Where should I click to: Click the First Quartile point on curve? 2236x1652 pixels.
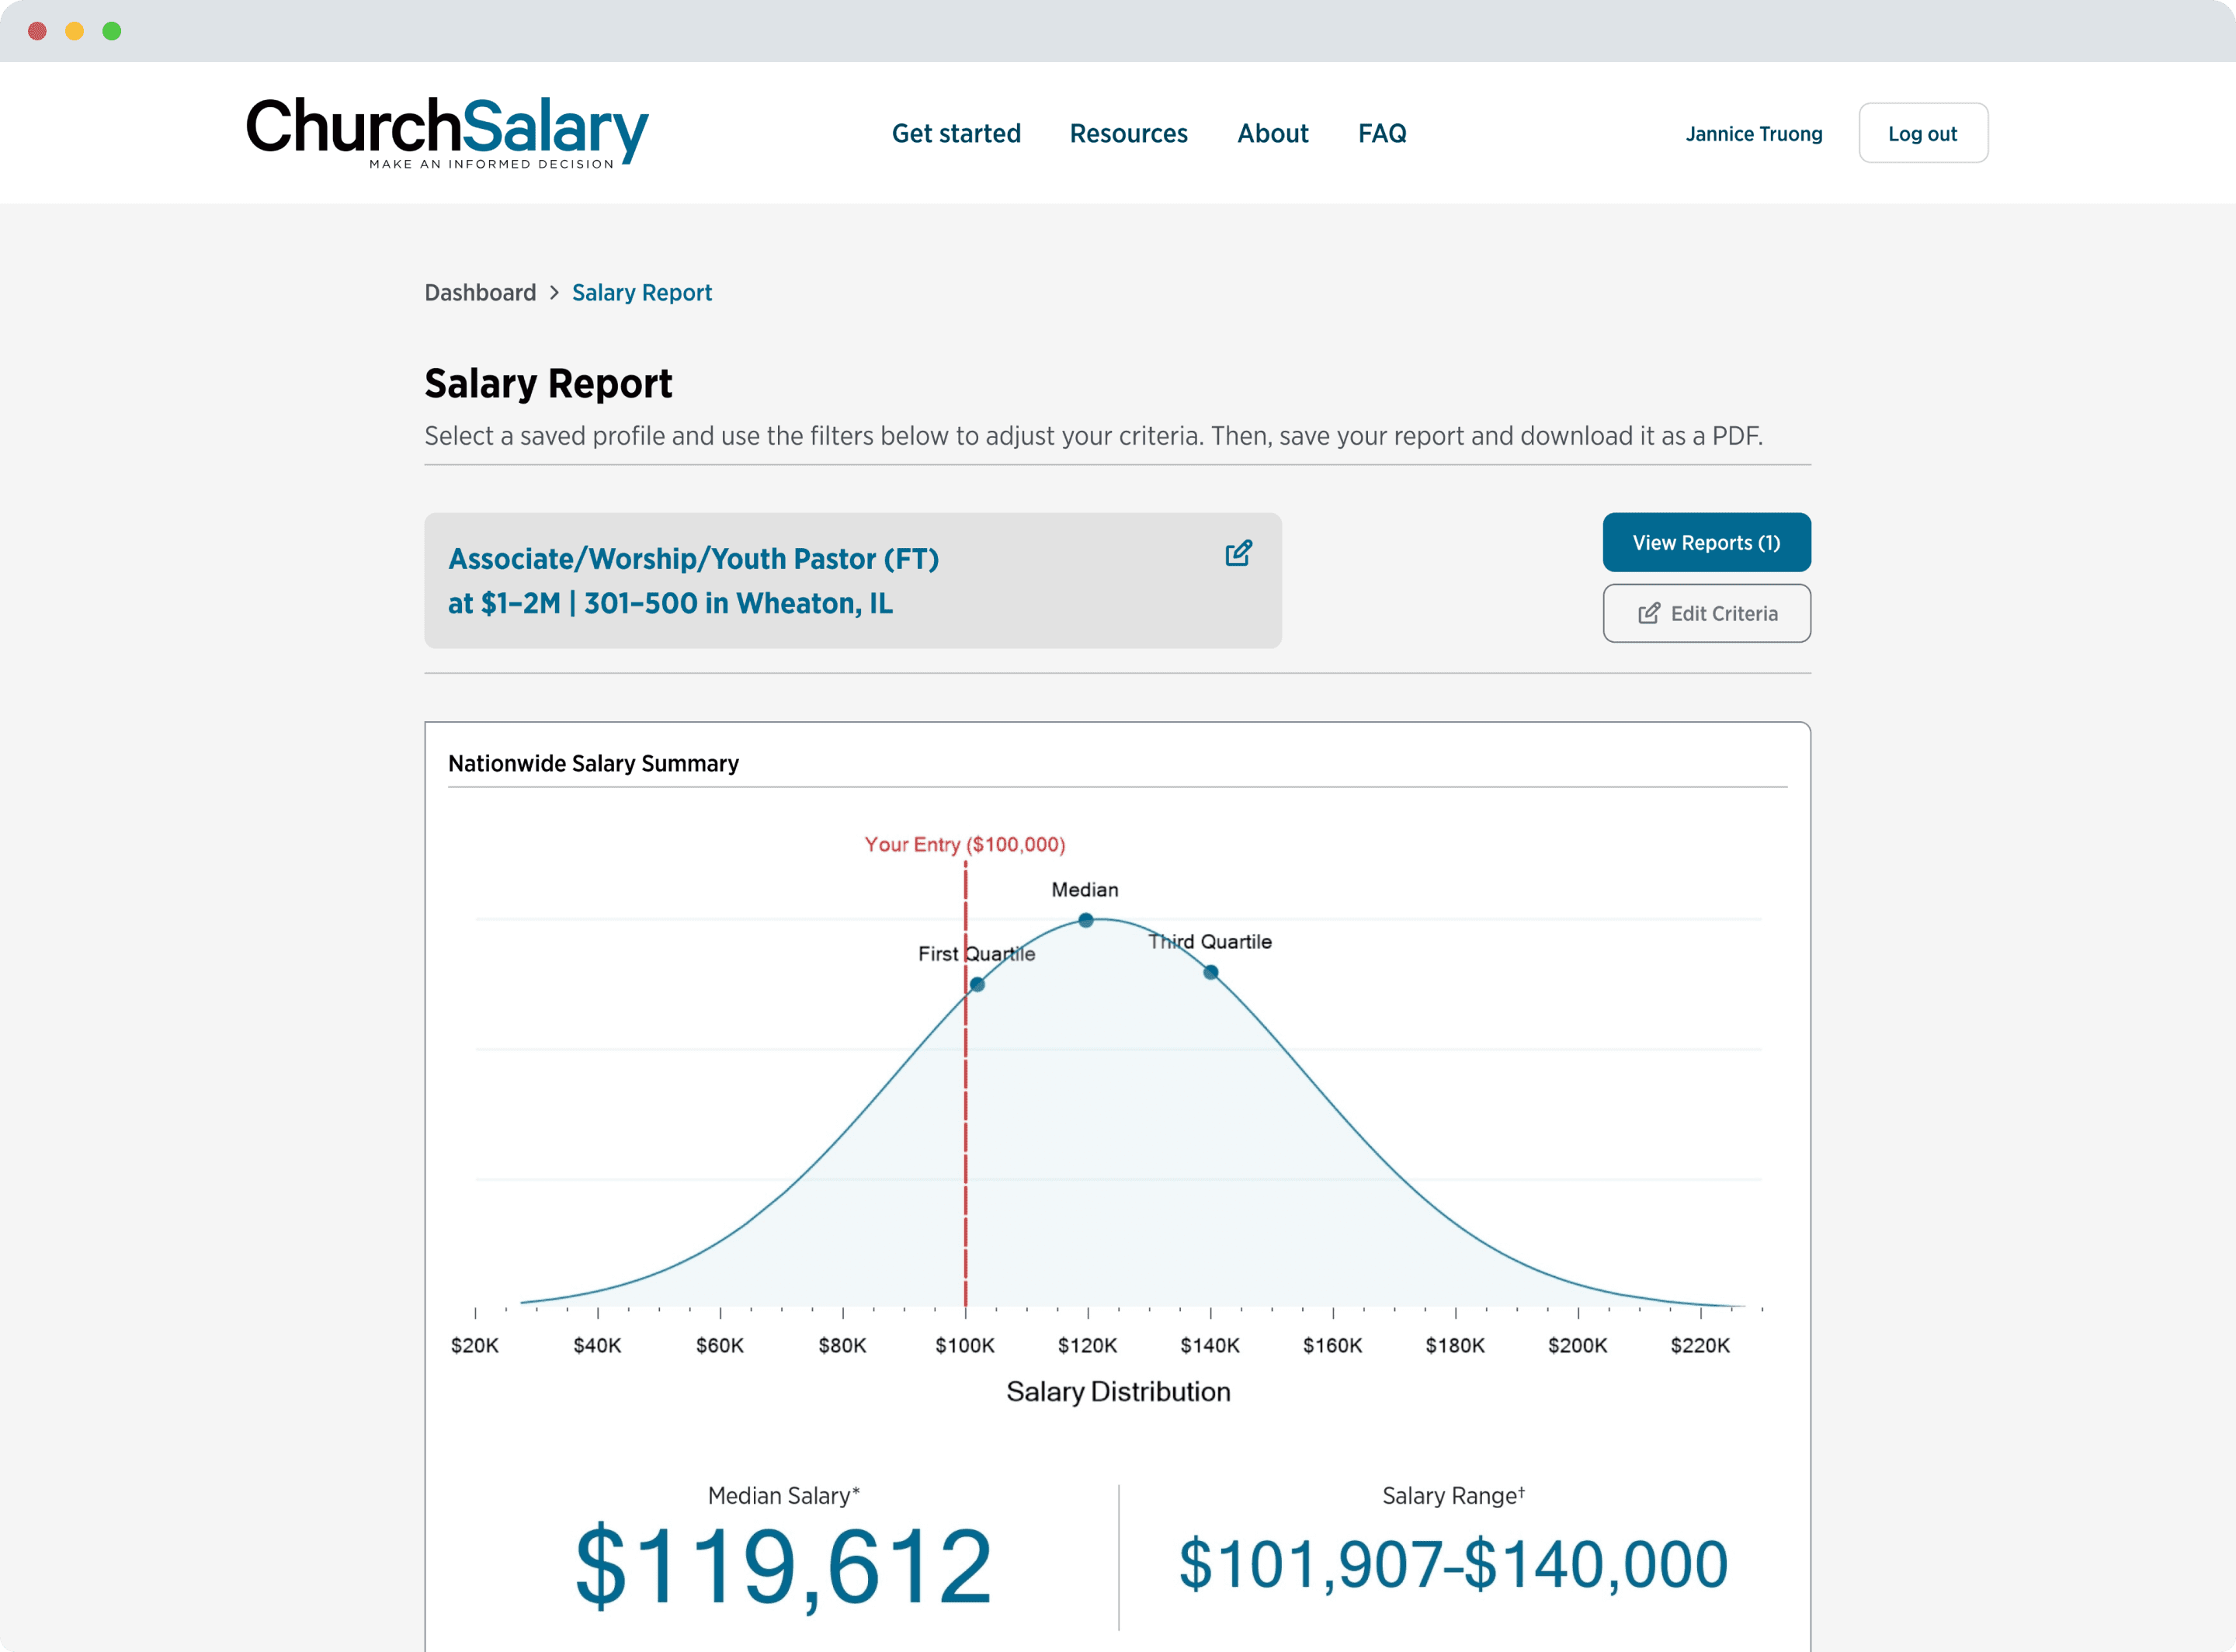pos(977,984)
